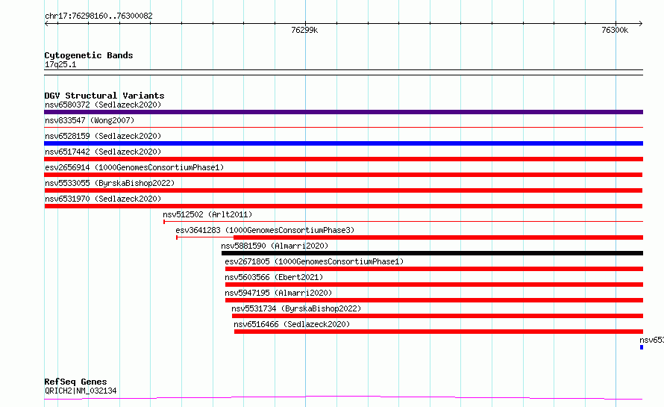Image resolution: width=664 pixels, height=407 pixels.
Task: Open nsv6516466 (Sedlazeck2020) variant label
Action: [292, 324]
